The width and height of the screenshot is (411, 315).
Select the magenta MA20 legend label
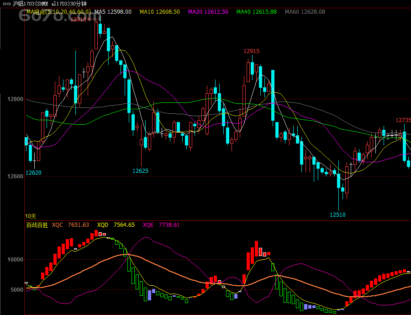pyautogui.click(x=208, y=11)
